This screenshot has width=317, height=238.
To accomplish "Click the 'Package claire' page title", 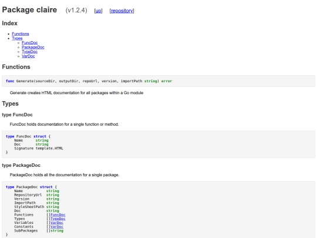I will point(29,10).
